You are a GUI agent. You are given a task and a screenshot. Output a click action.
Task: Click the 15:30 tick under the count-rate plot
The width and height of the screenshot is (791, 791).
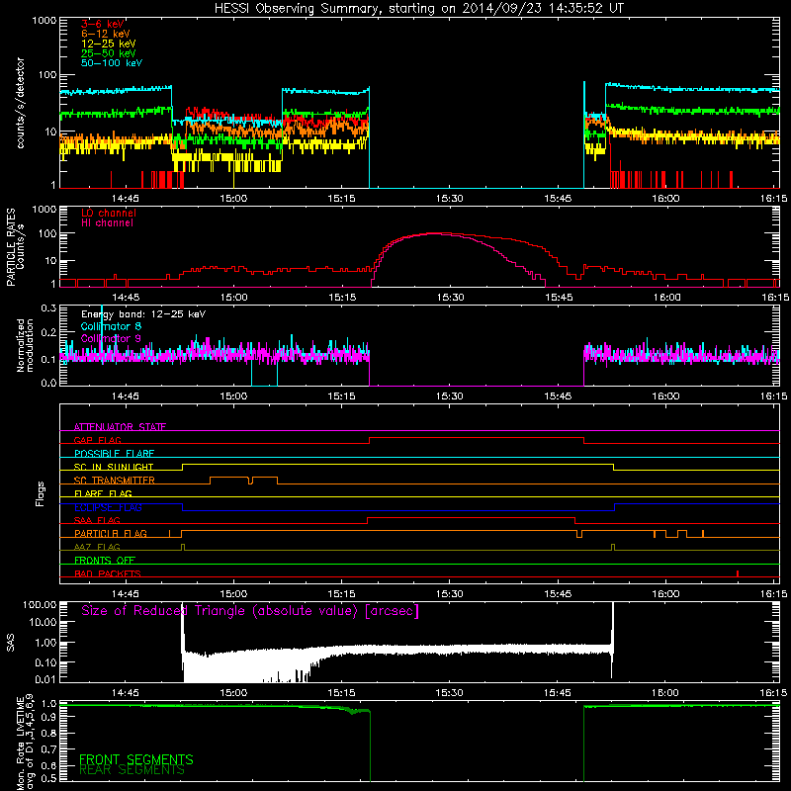coord(449,199)
